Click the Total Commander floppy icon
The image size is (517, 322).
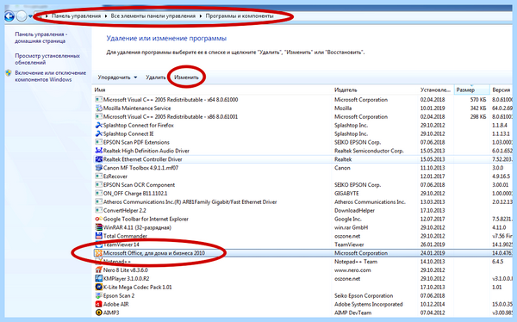[x=98, y=236]
